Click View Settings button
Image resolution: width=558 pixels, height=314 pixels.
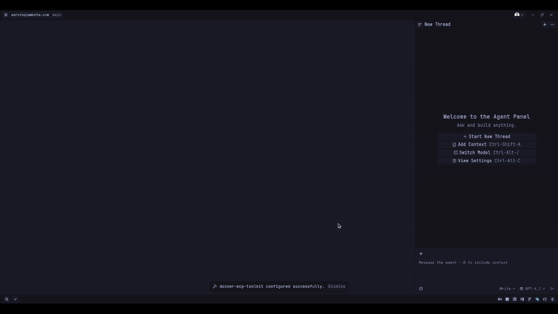pos(486,161)
